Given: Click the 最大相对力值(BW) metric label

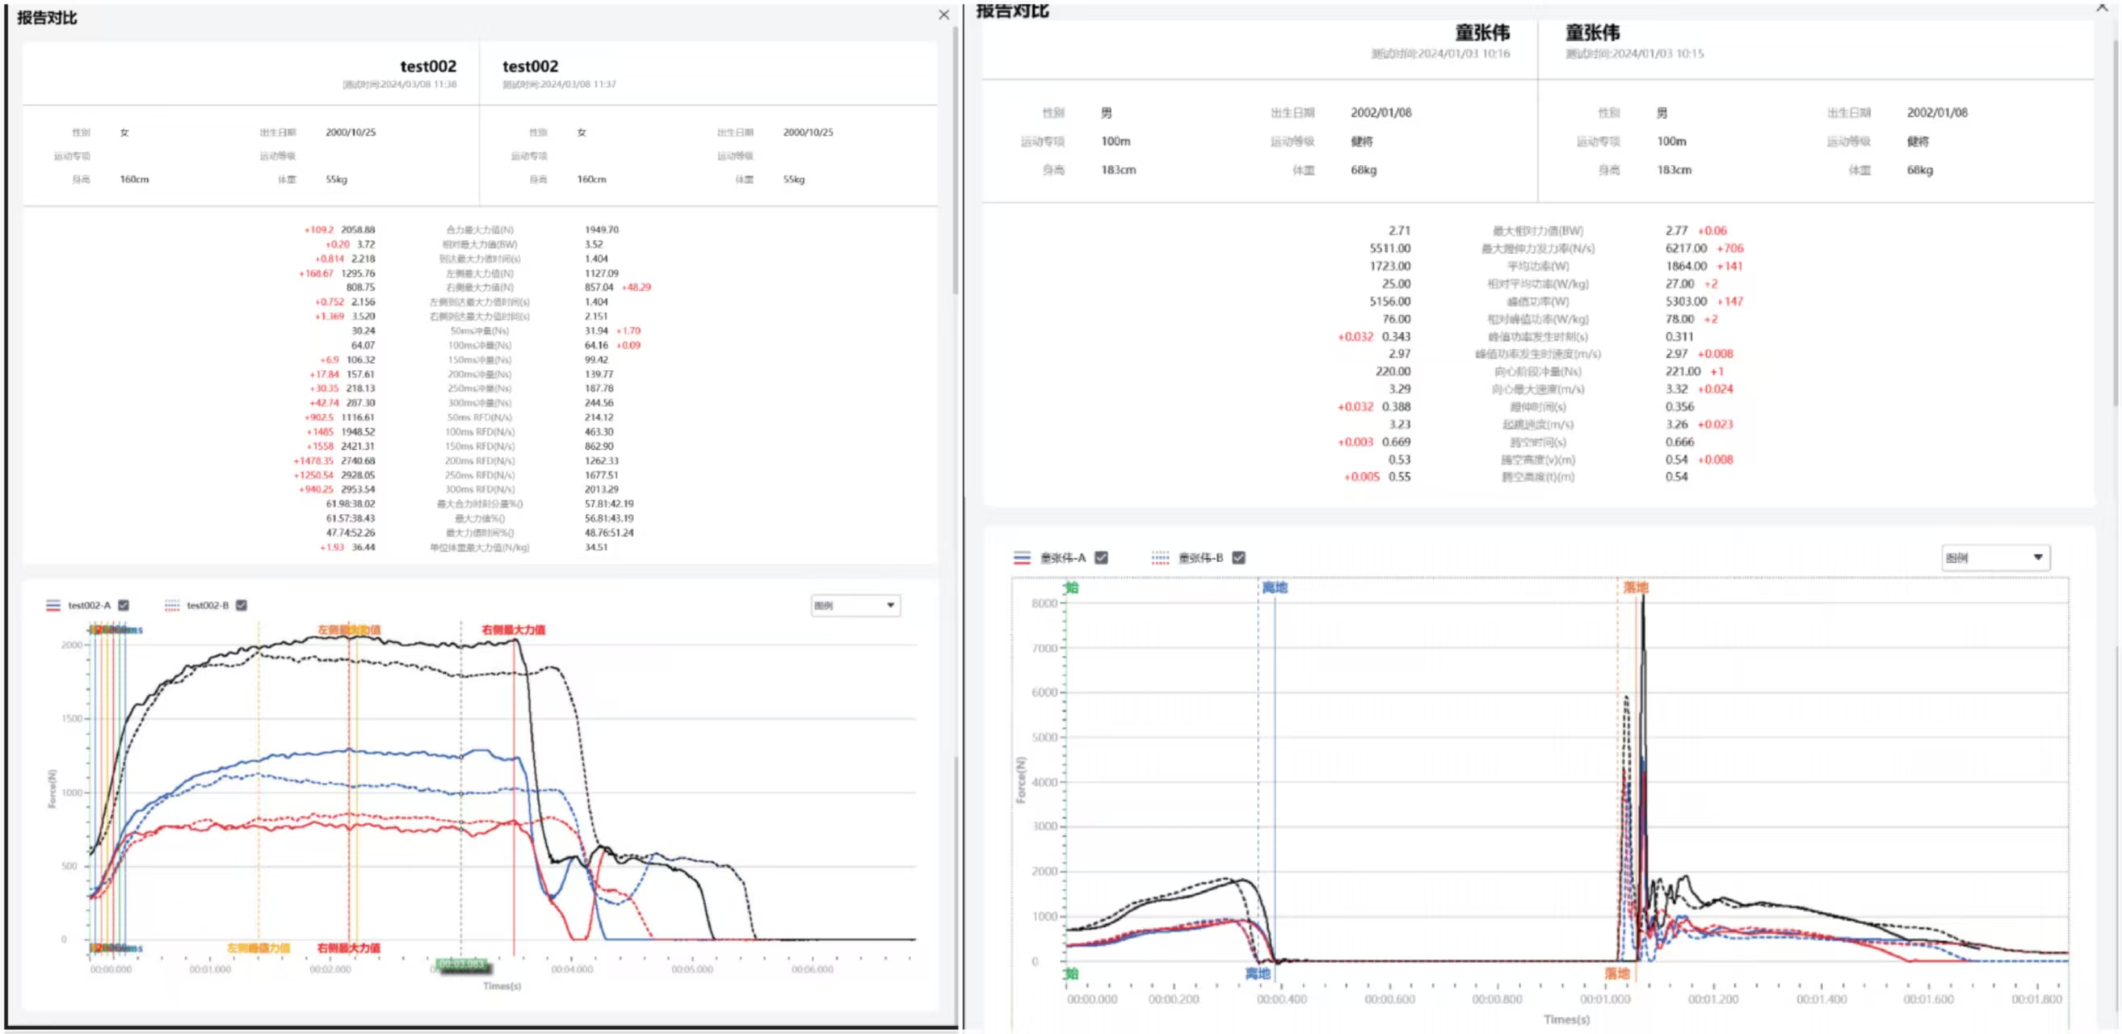Looking at the screenshot, I should pyautogui.click(x=1537, y=231).
